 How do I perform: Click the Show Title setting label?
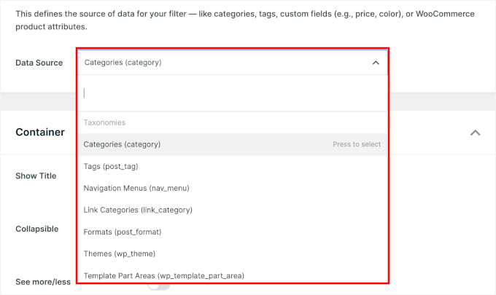36,176
